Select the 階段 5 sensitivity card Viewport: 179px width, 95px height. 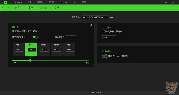(x=69, y=49)
